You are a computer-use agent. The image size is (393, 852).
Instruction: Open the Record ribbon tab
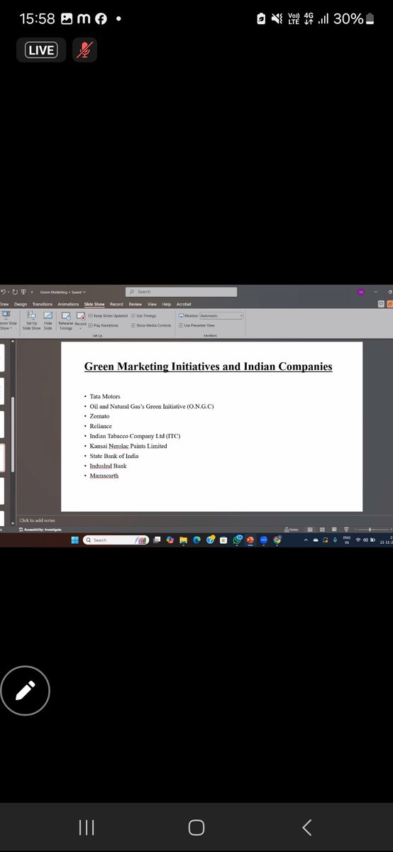click(116, 304)
